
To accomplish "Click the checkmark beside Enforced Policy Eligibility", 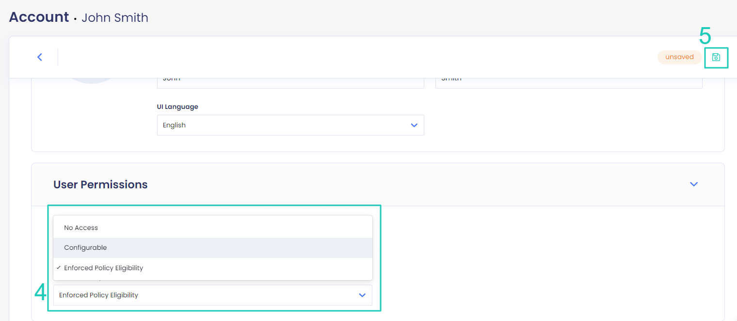I will point(59,268).
